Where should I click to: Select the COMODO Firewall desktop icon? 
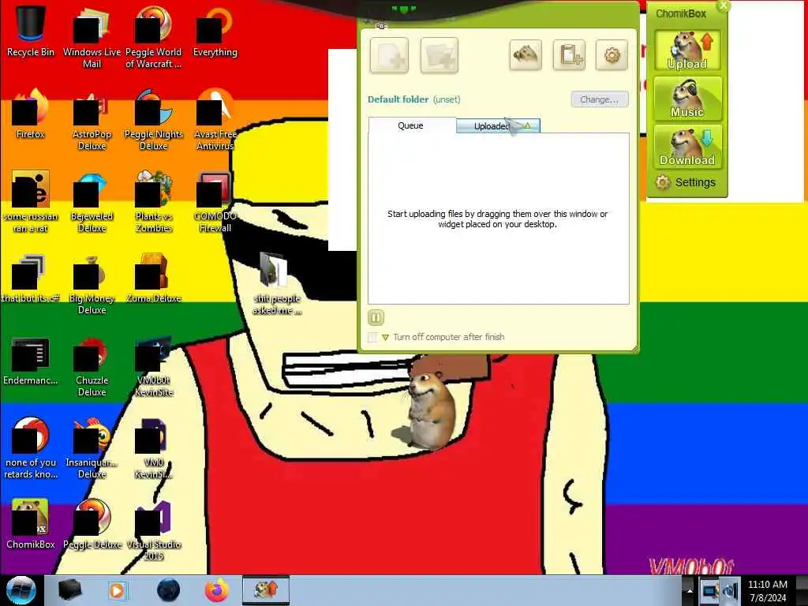coord(215,202)
